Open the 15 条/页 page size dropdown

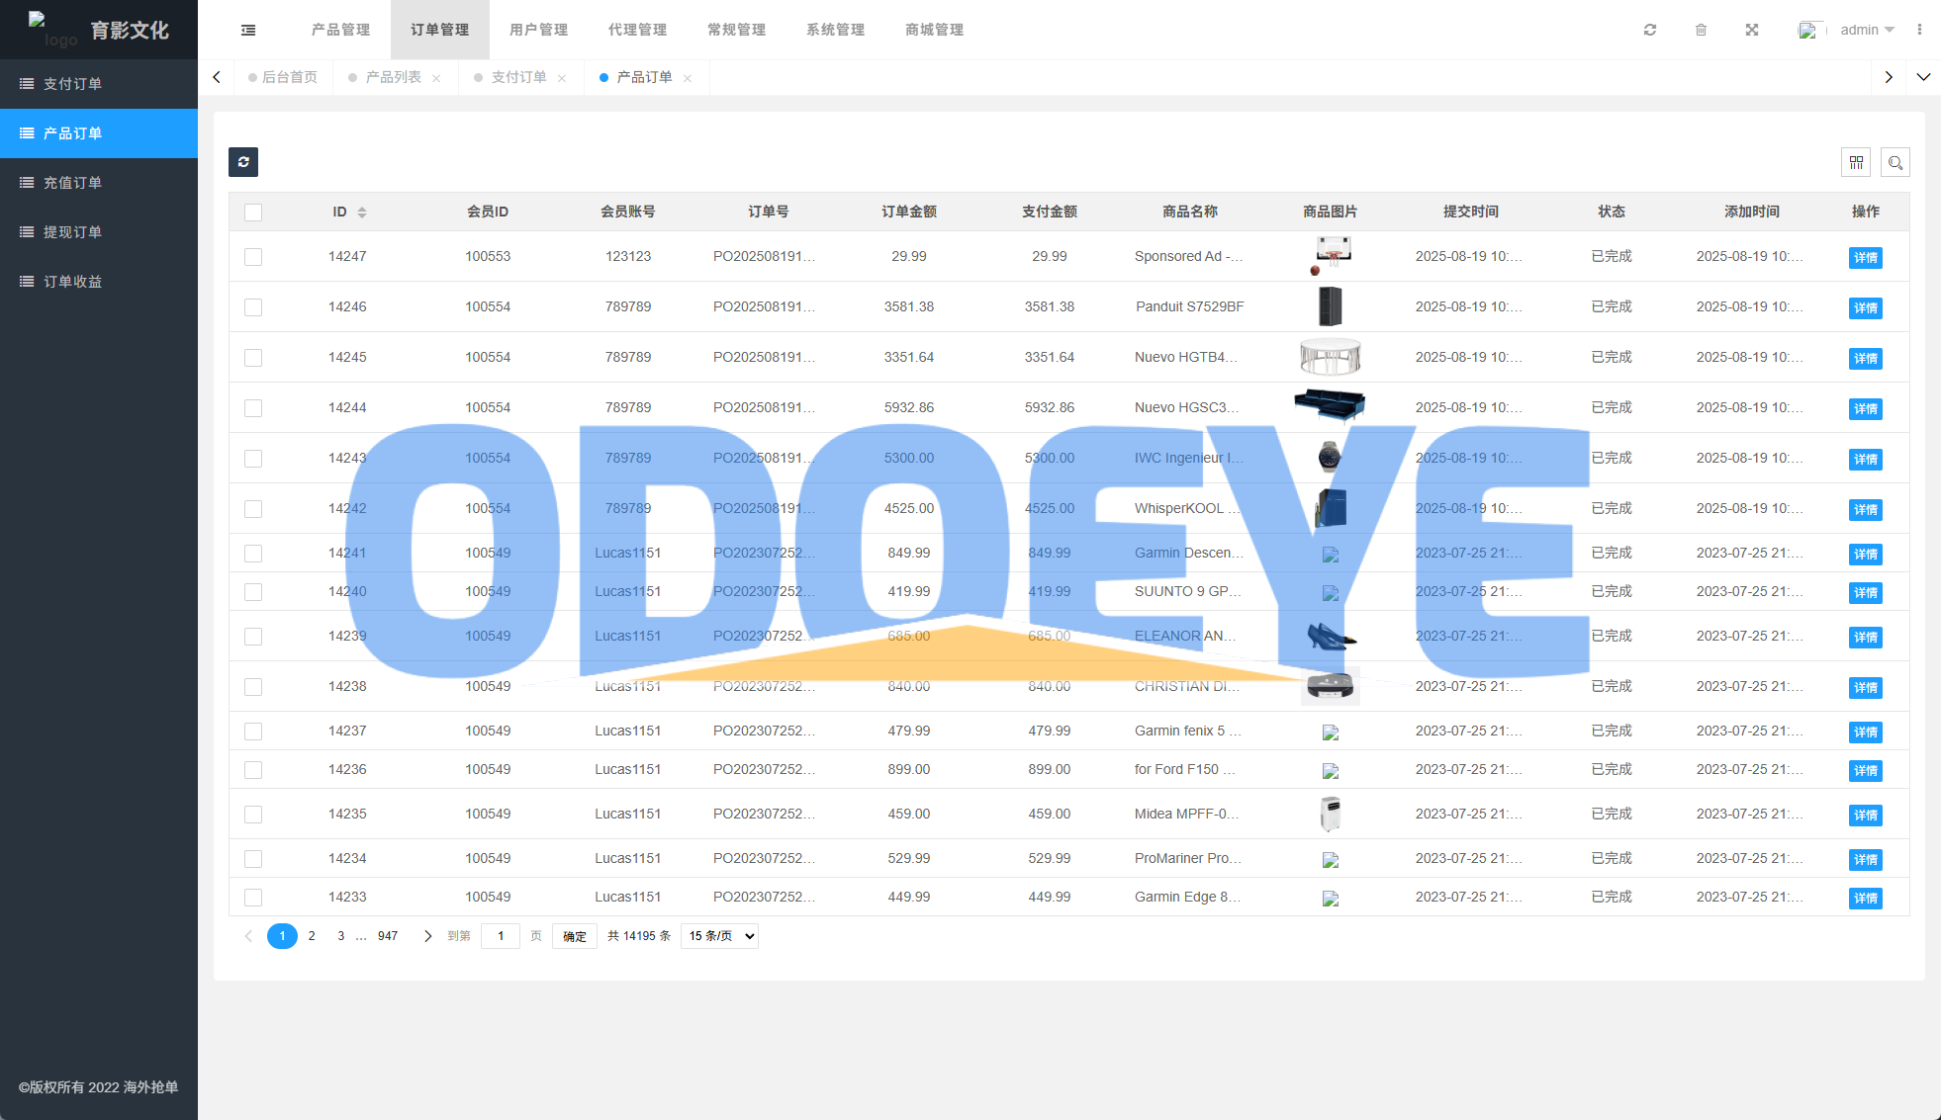coord(719,936)
